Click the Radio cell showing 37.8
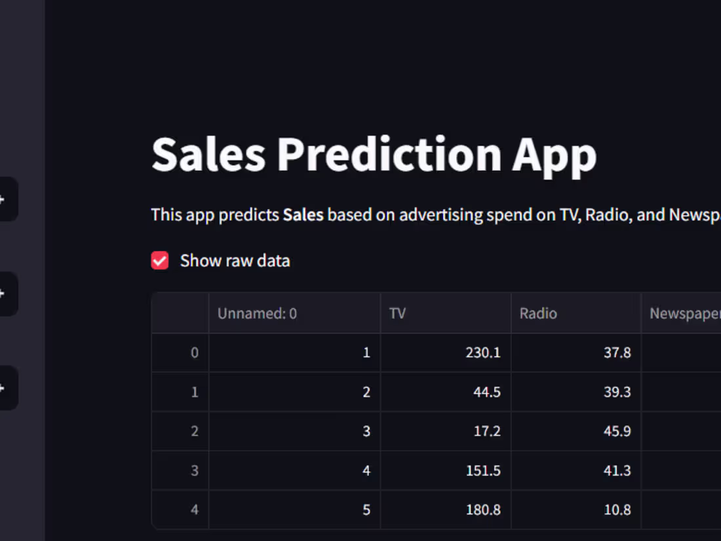Screen dimensions: 721x541 coord(576,352)
